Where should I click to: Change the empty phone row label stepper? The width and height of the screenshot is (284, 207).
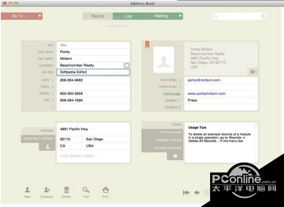point(53,107)
